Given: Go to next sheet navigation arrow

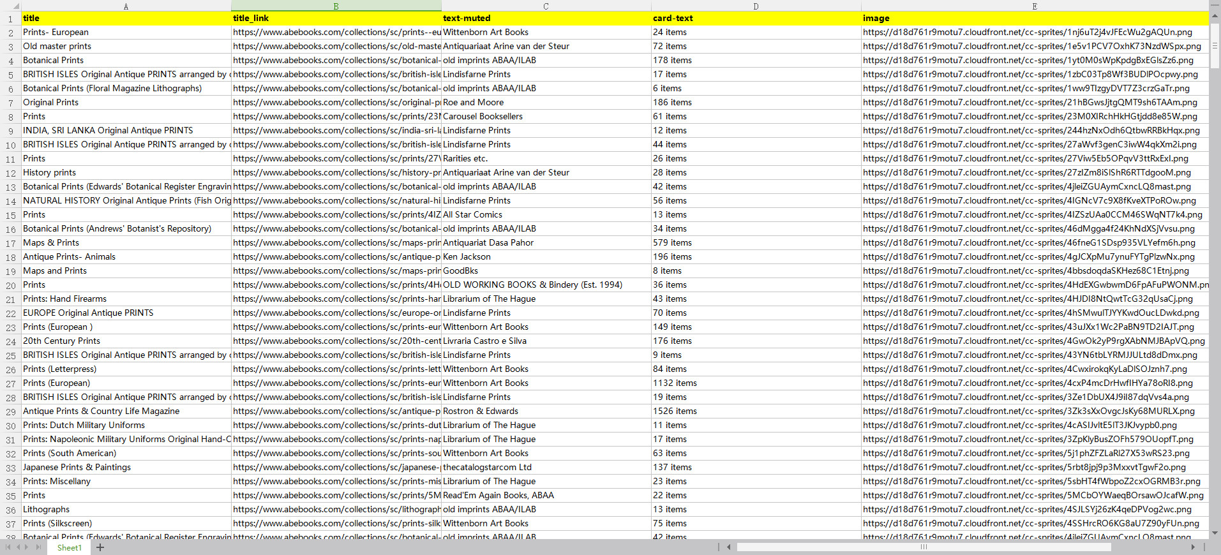Looking at the screenshot, I should [27, 547].
